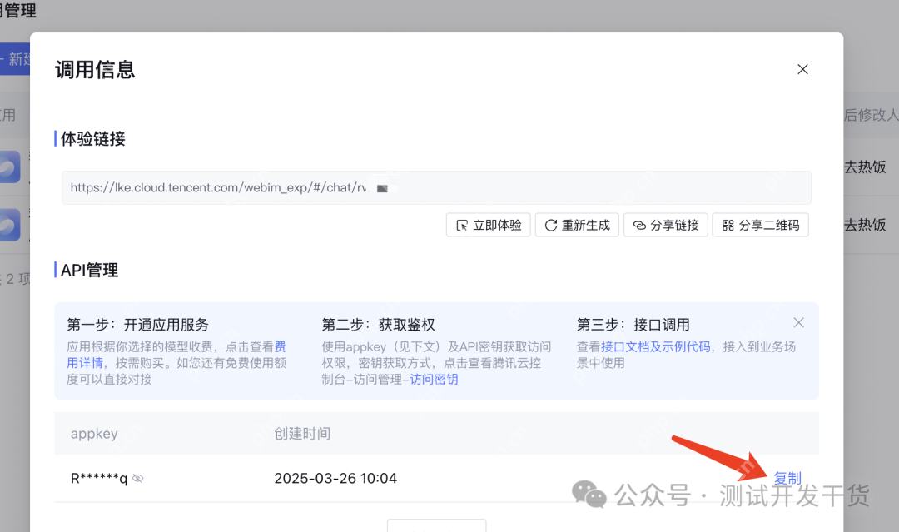Open the second blue app avatar icon
The height and width of the screenshot is (532, 899).
click(8, 225)
